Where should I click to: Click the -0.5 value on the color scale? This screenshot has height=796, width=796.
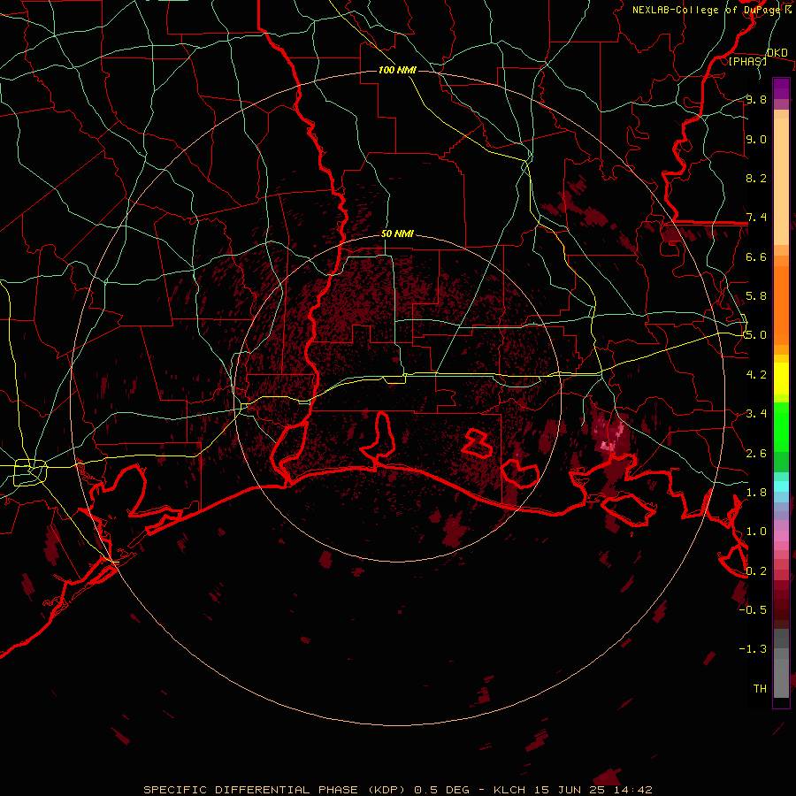(x=753, y=610)
